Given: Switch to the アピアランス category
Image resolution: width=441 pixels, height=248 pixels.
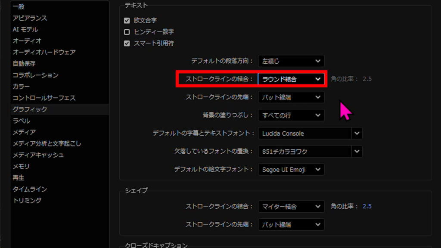Looking at the screenshot, I should point(30,18).
